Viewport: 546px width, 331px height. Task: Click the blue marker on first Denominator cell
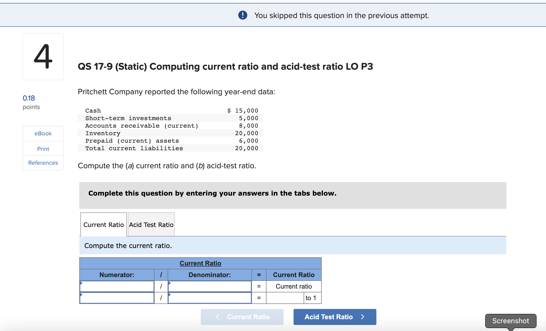pyautogui.click(x=170, y=283)
